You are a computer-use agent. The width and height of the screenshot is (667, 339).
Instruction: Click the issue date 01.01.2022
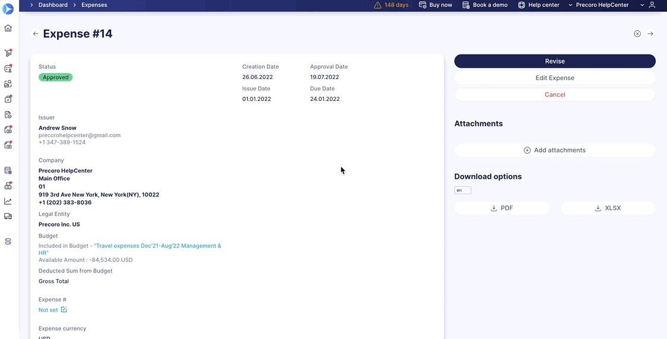256,99
